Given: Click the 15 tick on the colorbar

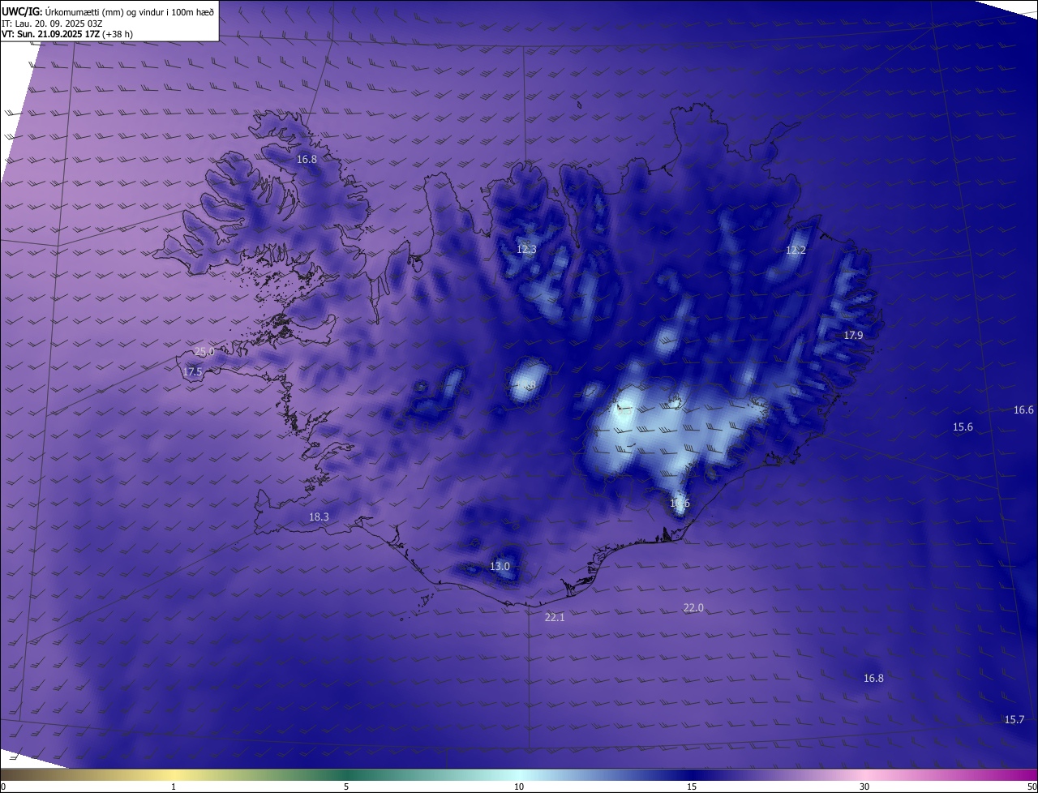Looking at the screenshot, I should click(x=692, y=787).
